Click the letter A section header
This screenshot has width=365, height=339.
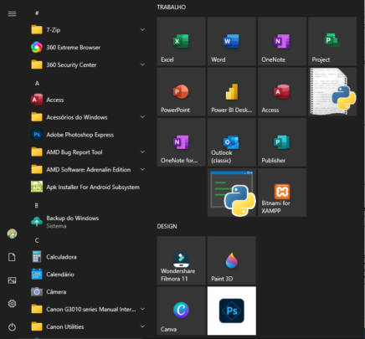point(37,83)
